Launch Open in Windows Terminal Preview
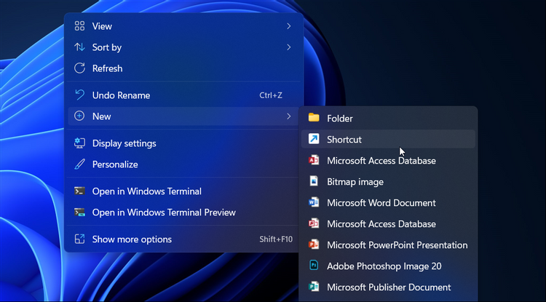Screen dimensions: 546x302 point(164,212)
